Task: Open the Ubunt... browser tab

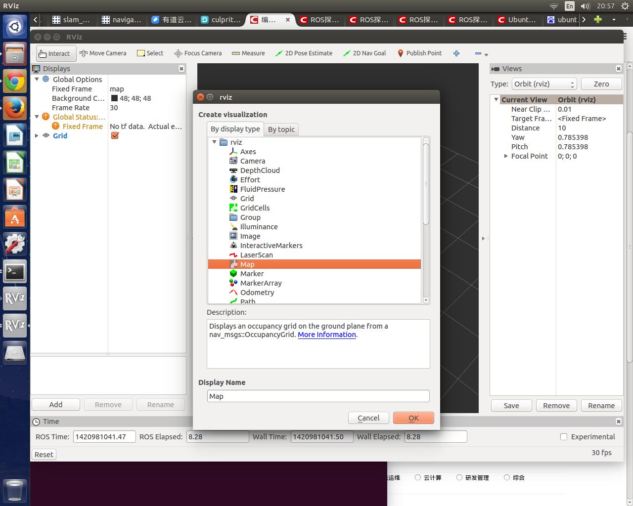Action: point(517,20)
